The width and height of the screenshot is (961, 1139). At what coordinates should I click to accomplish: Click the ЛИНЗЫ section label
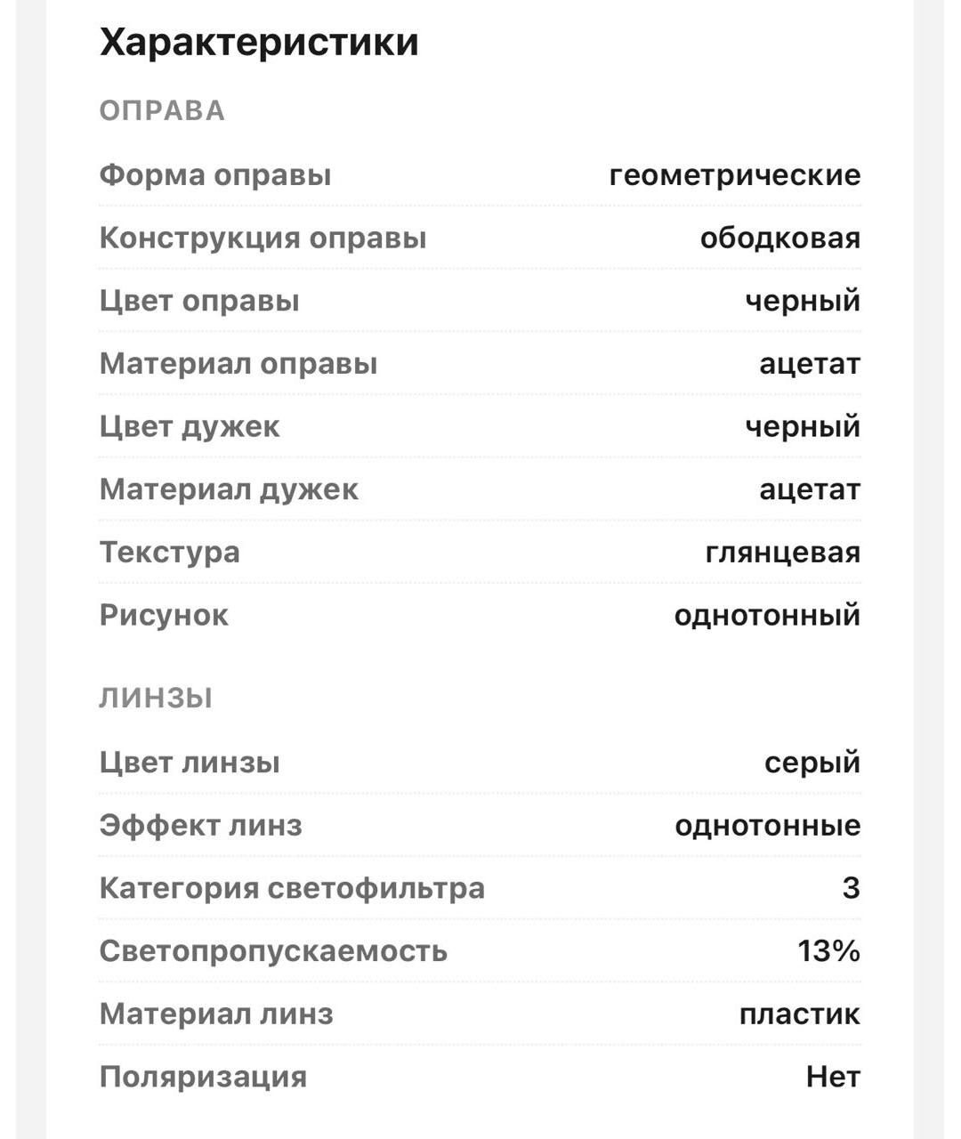coord(156,699)
